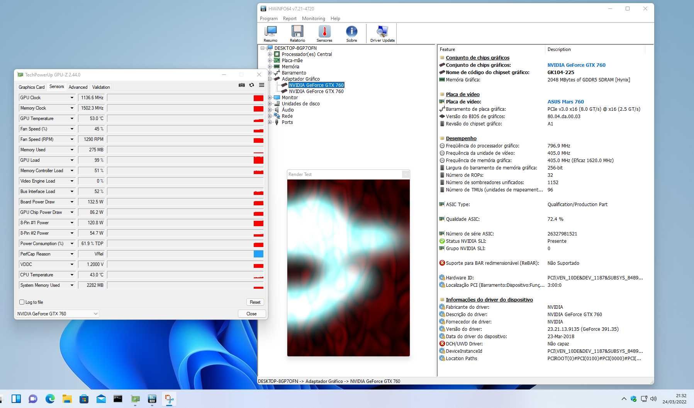The image size is (694, 408).
Task: Open the GPU selector NVIDIA GeForce GTX 760 combo box
Action: click(x=57, y=314)
